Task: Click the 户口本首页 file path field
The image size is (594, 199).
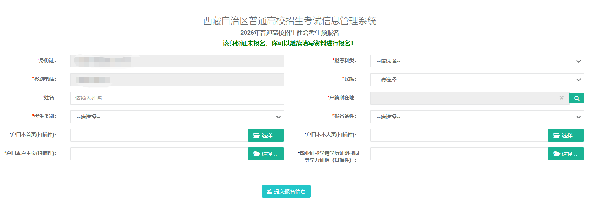Action: 159,135
